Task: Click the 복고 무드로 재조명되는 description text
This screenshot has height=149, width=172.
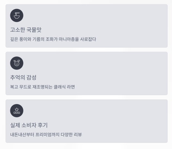Action: pyautogui.click(x=43, y=87)
